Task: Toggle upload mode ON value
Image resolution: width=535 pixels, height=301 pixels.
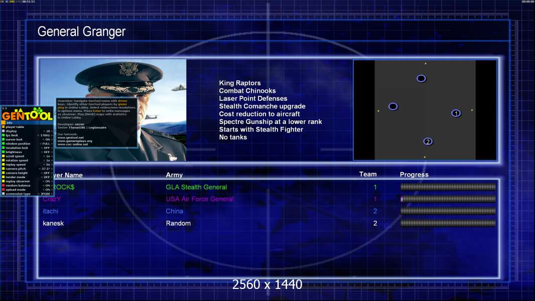Action: (47, 190)
